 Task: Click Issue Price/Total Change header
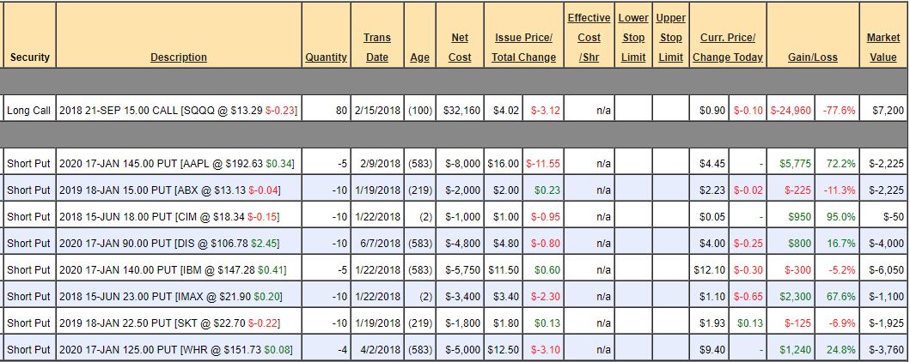(523, 48)
